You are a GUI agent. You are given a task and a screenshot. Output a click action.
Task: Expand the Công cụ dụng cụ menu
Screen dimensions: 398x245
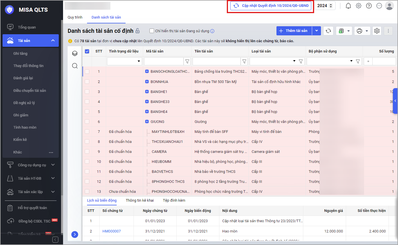click(31, 165)
